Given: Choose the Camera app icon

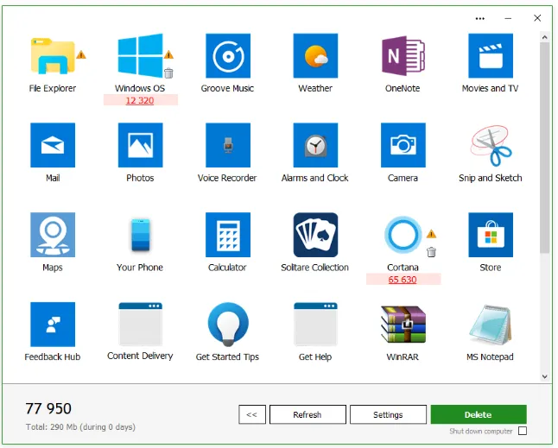Looking at the screenshot, I should (403, 145).
